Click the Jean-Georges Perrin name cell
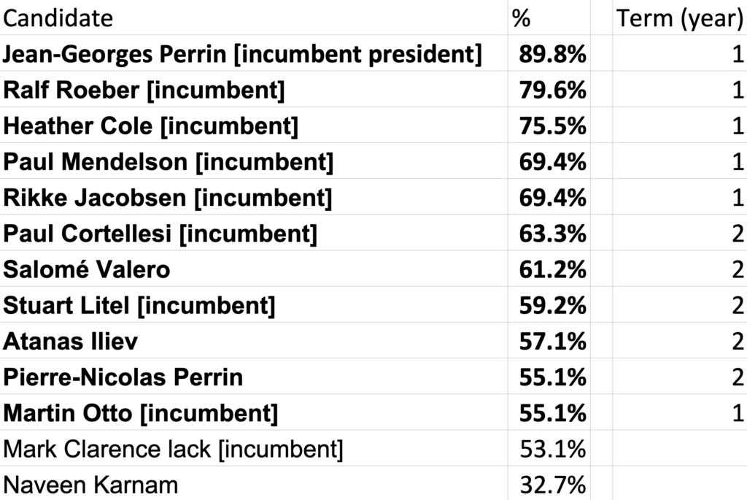Screen dimensions: 747x500 tap(254, 53)
